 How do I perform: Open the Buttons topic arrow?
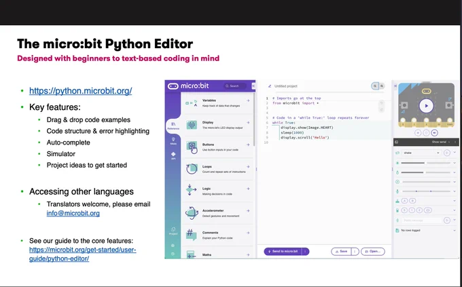point(248,145)
